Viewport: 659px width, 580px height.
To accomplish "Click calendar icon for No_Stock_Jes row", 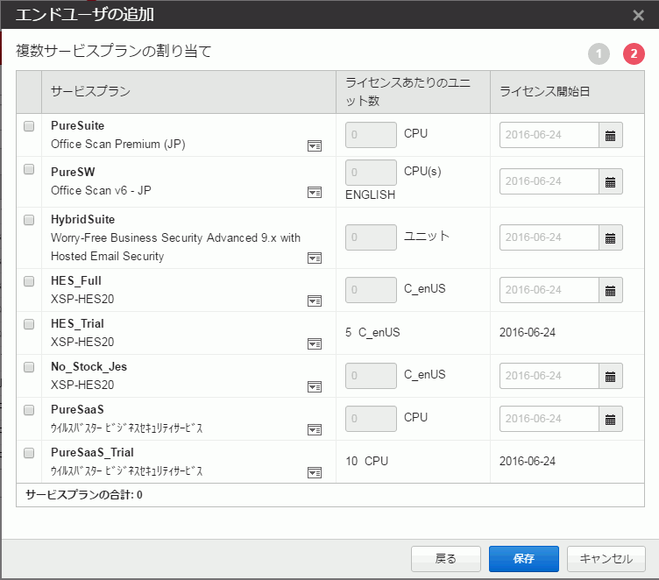I will coord(611,376).
